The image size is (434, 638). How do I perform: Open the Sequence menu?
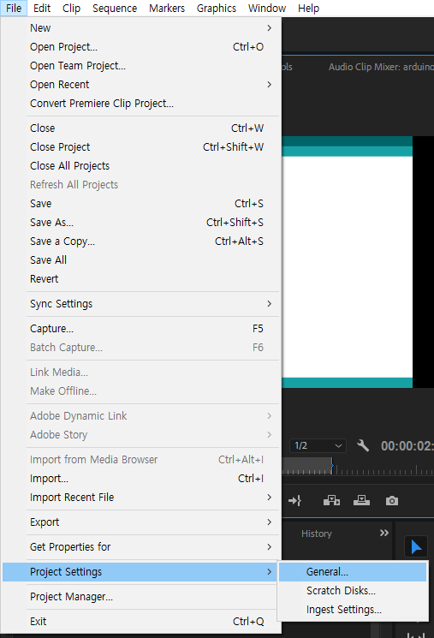pyautogui.click(x=115, y=9)
